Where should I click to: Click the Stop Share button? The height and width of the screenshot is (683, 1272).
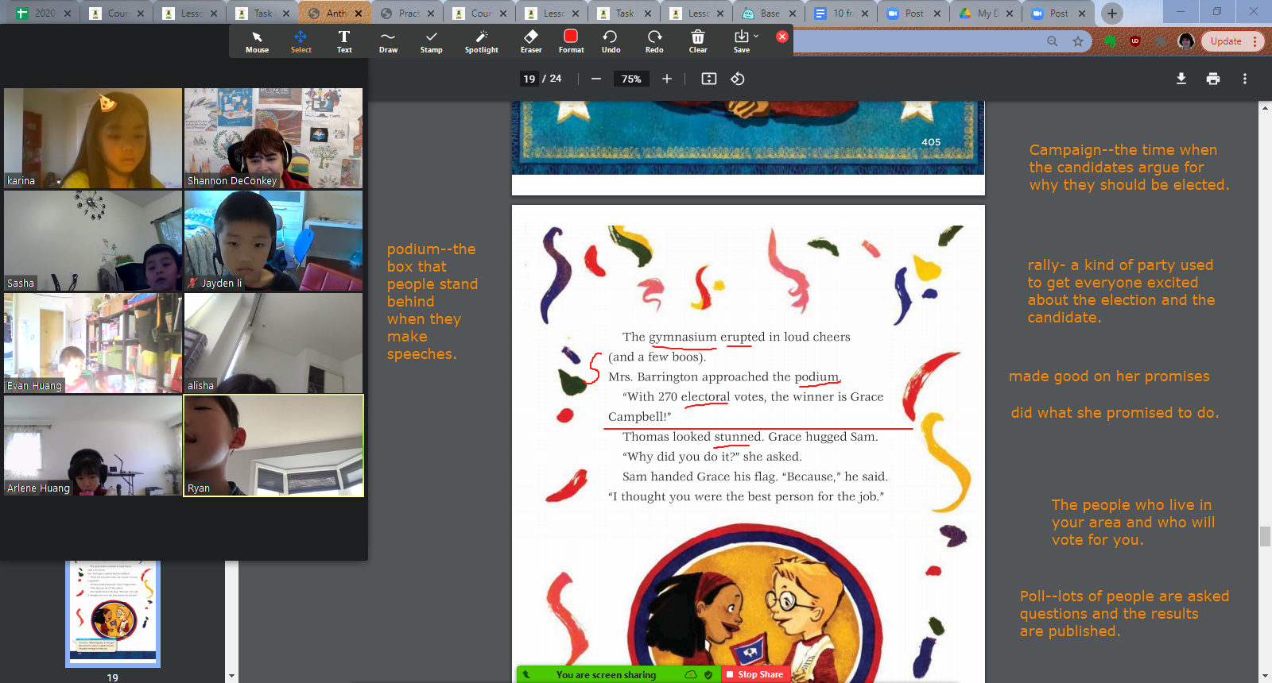(x=755, y=674)
